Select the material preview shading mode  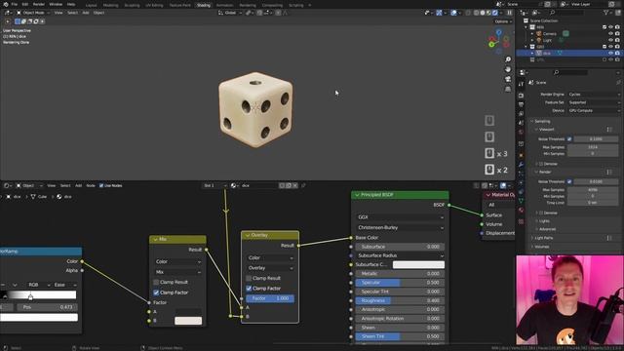coord(488,13)
